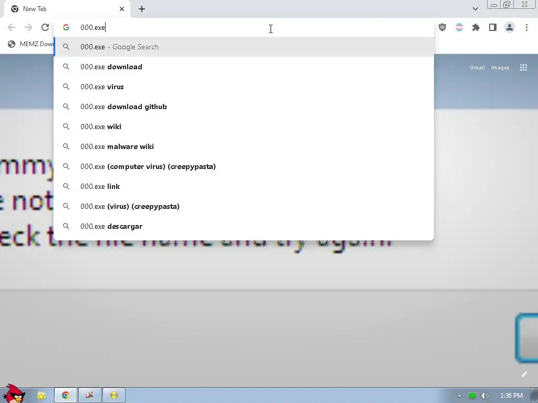
Task: Reload the page with the refresh icon
Action: [45, 27]
